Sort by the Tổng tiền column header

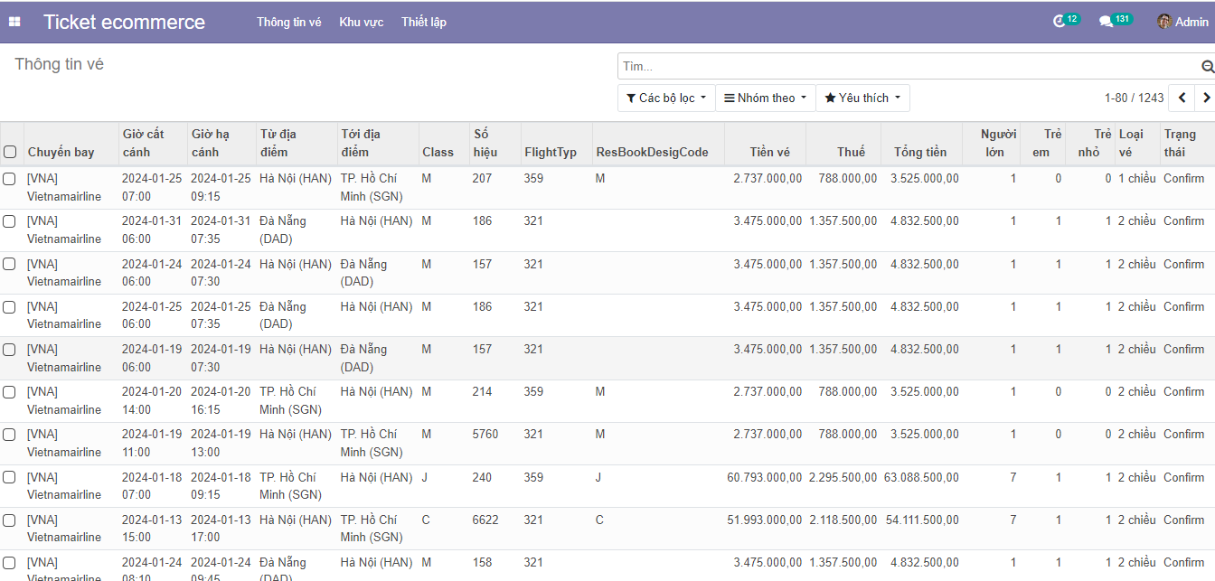920,152
